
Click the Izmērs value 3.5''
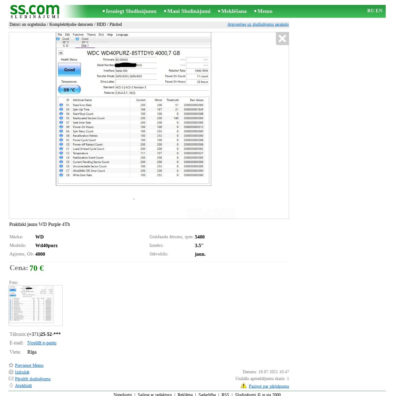click(x=199, y=246)
